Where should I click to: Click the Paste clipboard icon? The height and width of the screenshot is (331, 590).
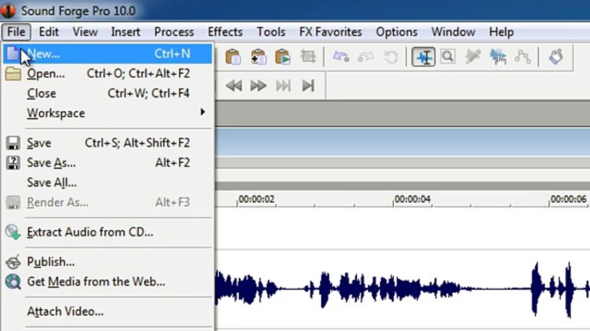[233, 57]
